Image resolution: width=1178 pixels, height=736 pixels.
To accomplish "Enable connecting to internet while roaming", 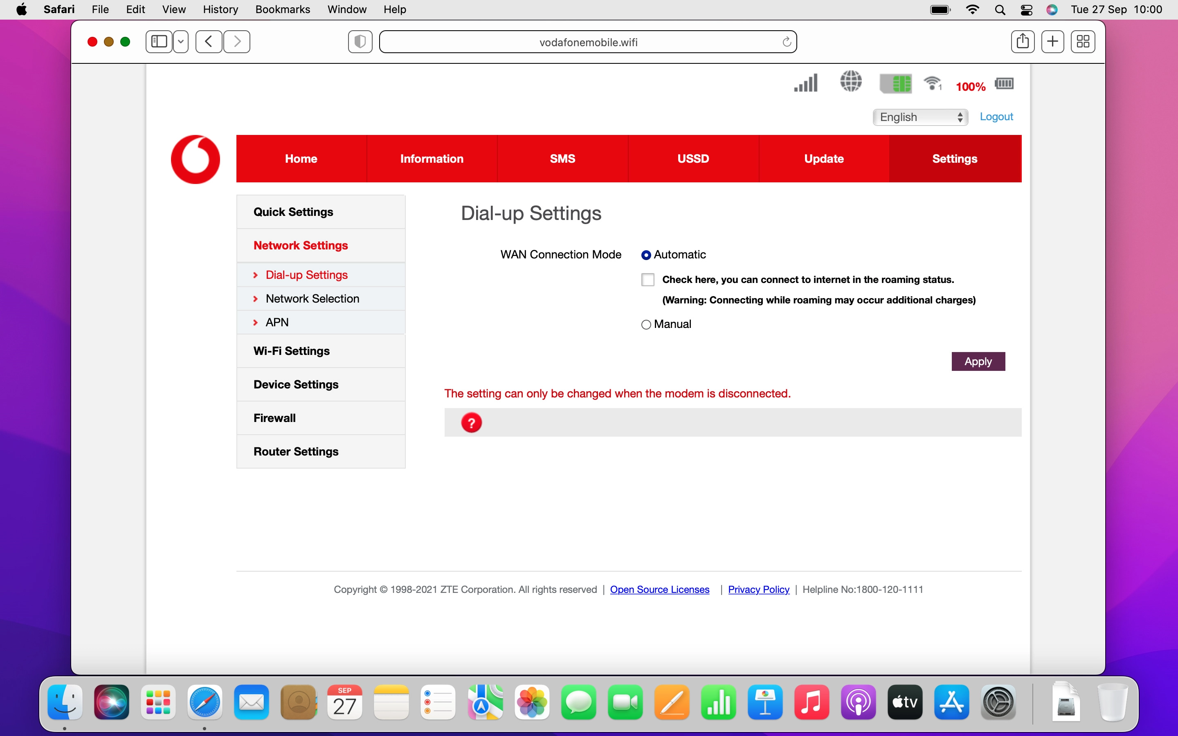I will tap(647, 279).
